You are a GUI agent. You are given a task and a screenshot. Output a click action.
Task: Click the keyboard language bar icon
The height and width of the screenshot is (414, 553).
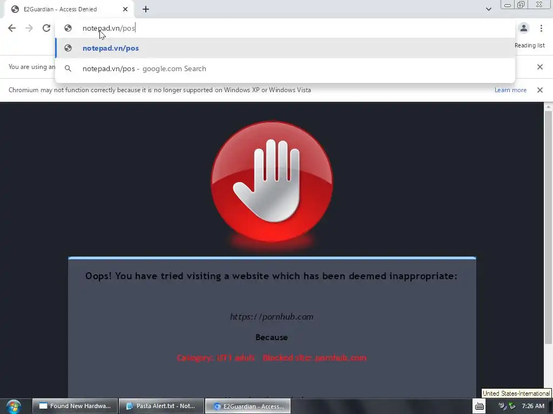coord(480,406)
